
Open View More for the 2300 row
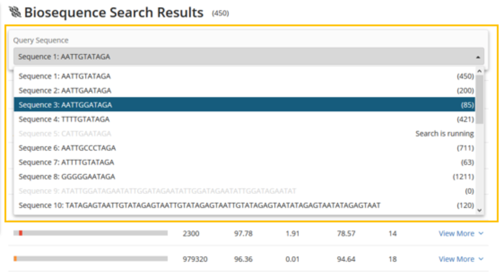(456, 233)
